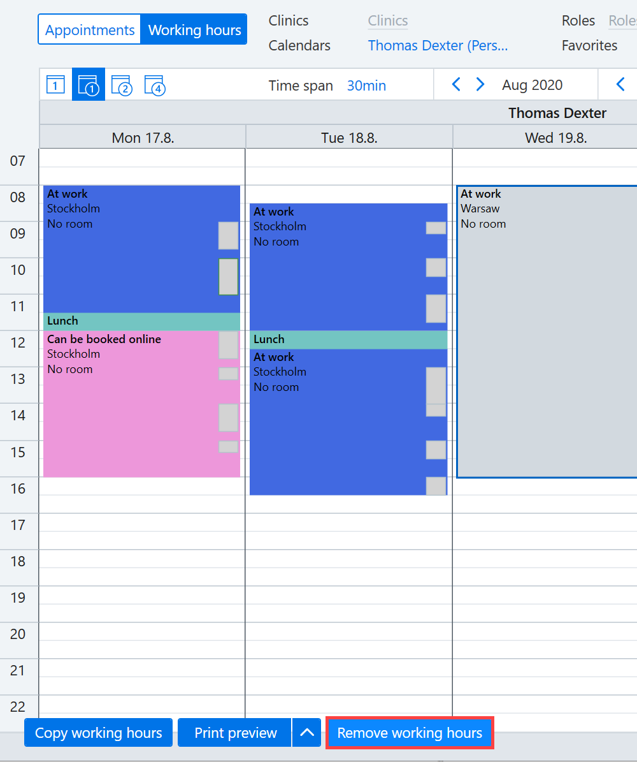The width and height of the screenshot is (637, 764).
Task: Click the Calendars filter label
Action: click(299, 45)
